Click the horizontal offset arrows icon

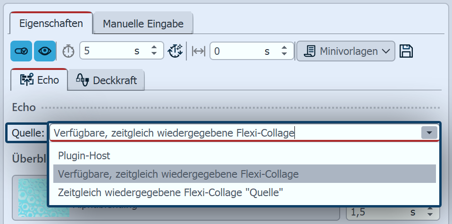199,51
